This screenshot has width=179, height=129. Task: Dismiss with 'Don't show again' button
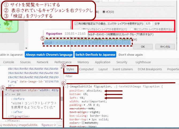point(131,55)
